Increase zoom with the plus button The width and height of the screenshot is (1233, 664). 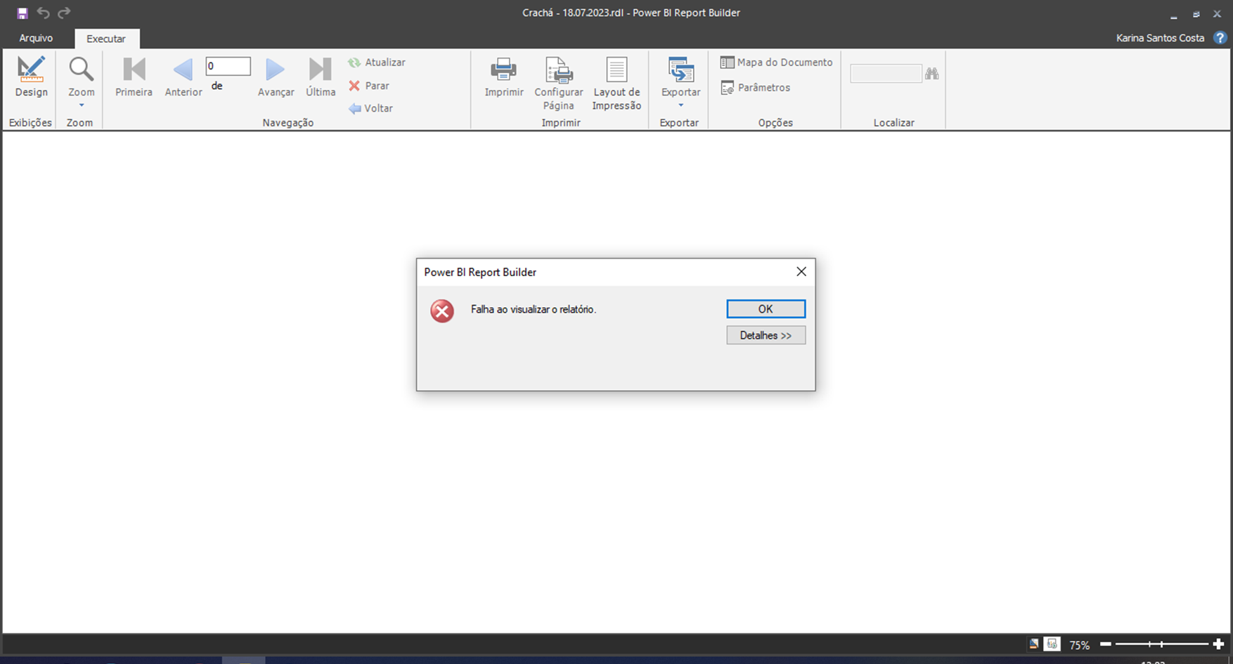[x=1218, y=644]
